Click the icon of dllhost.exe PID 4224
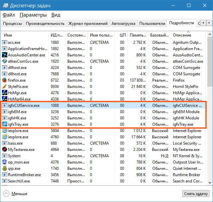 (5, 68)
